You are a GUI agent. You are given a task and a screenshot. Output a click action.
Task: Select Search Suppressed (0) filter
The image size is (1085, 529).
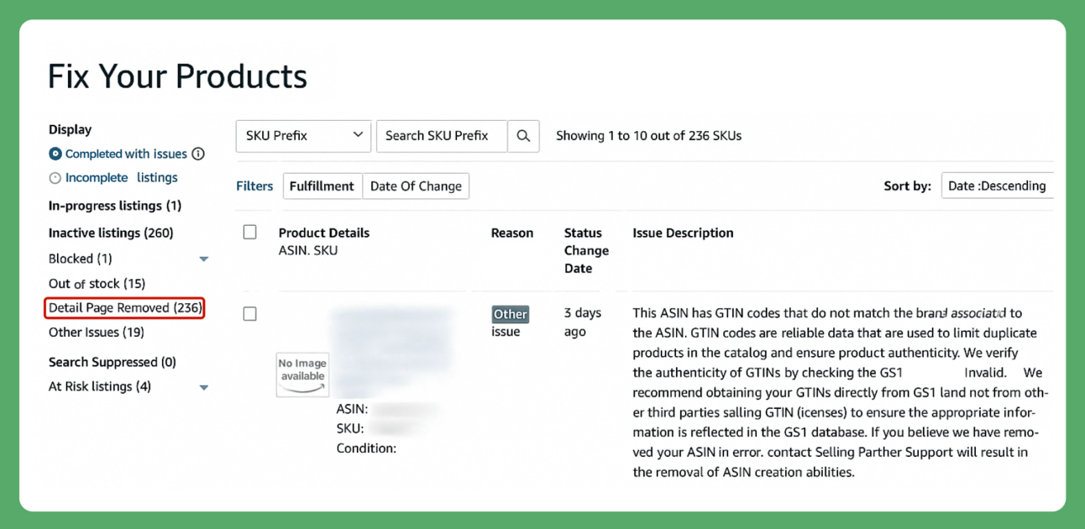click(x=113, y=362)
